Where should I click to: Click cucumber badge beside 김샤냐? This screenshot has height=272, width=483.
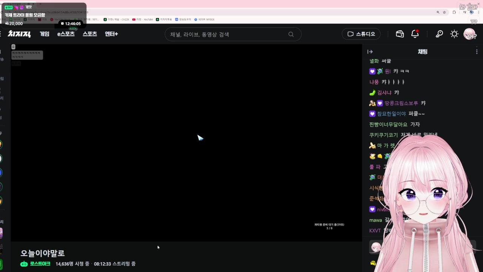coord(372,93)
